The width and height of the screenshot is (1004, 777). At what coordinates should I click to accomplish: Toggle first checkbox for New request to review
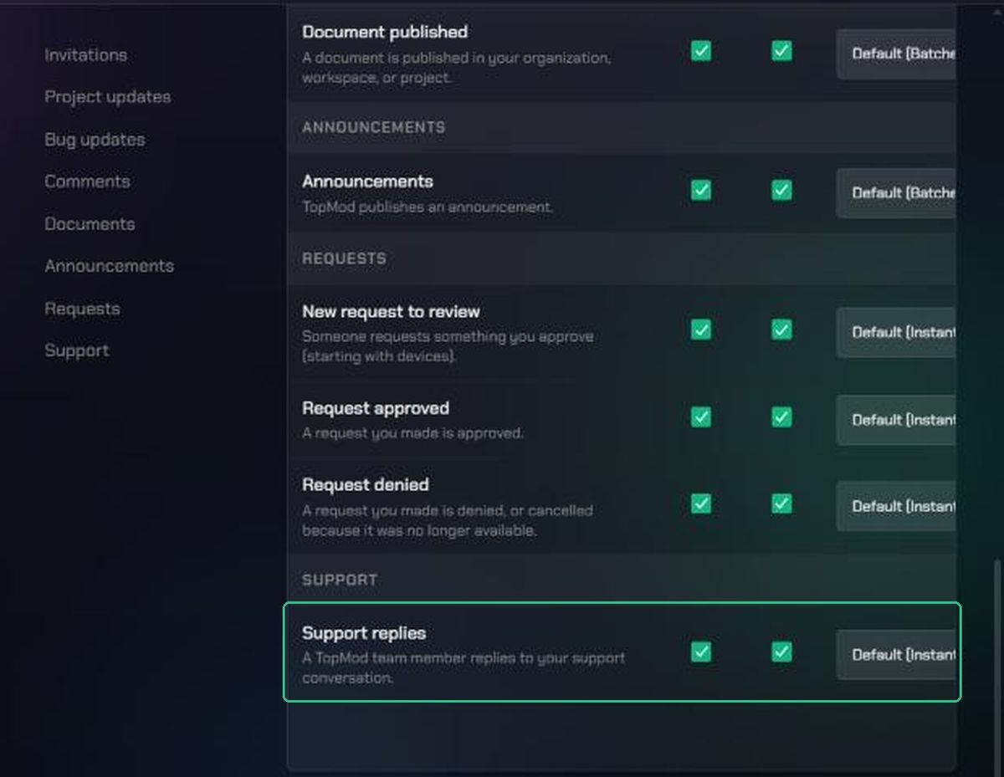pyautogui.click(x=701, y=330)
